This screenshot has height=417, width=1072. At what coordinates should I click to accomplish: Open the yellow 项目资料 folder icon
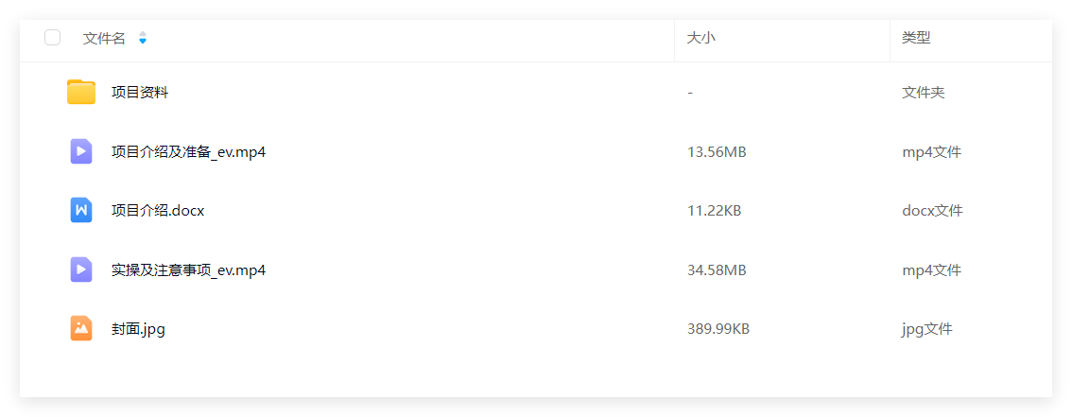coord(81,93)
